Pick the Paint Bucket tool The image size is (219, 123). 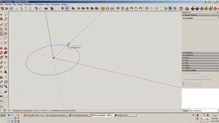click(1, 19)
